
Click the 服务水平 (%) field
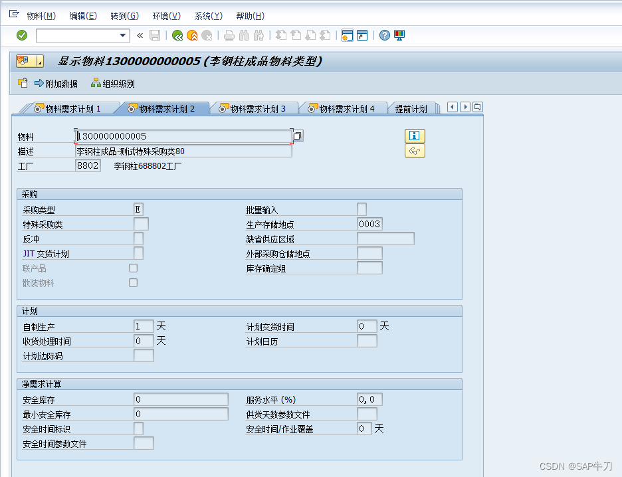(x=369, y=399)
